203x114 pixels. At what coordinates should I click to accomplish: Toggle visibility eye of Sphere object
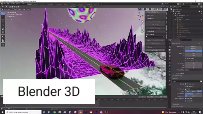201,20
